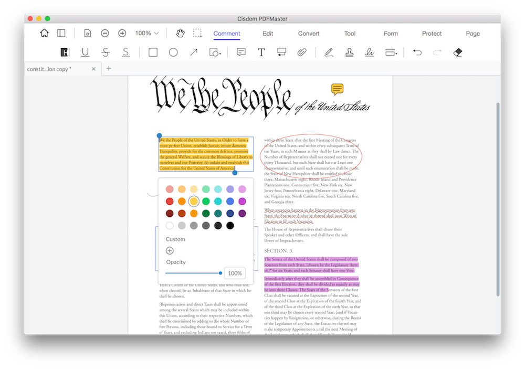Click the Undo arrow
The height and width of the screenshot is (369, 525).
(417, 52)
